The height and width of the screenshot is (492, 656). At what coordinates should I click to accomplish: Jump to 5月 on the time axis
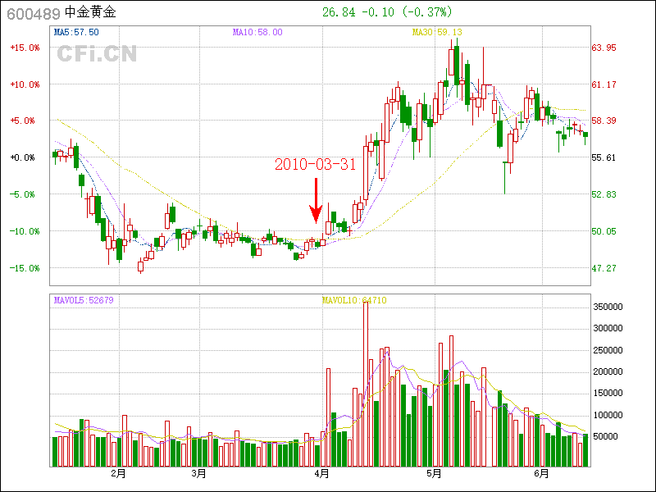coord(435,473)
